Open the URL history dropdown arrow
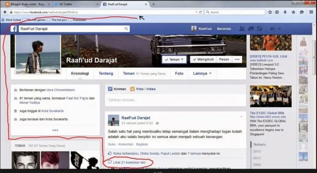This screenshot has height=173, width=317. click(196, 12)
